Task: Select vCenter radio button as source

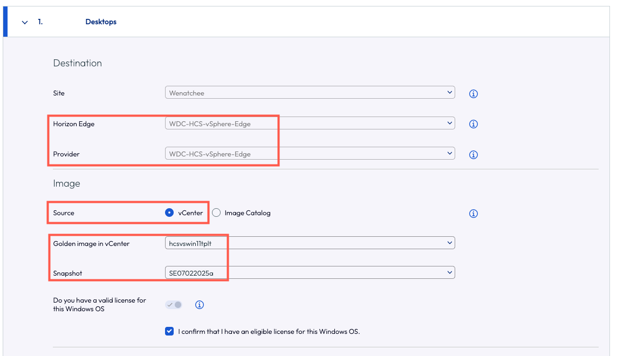Action: [x=169, y=213]
